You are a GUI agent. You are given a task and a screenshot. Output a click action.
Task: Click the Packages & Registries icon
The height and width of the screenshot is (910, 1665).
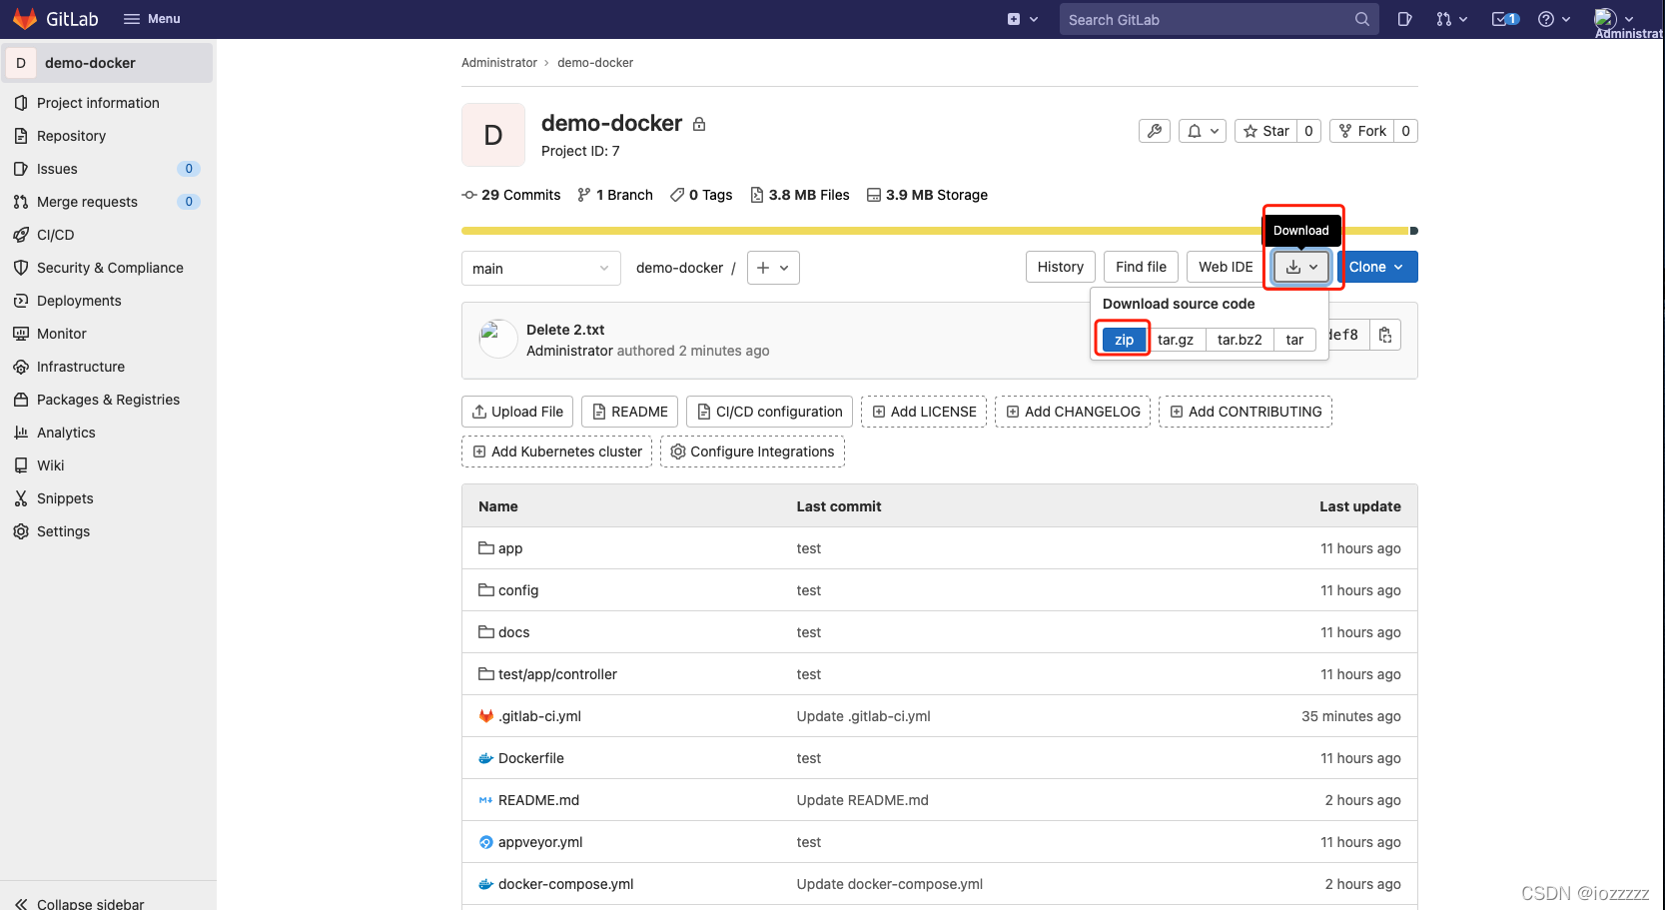click(21, 400)
